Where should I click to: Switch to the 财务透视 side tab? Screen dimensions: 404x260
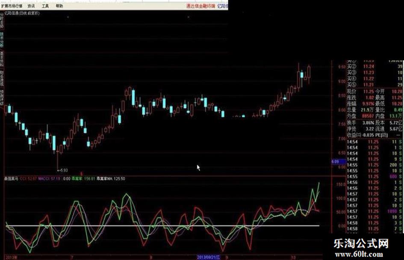tap(2, 78)
